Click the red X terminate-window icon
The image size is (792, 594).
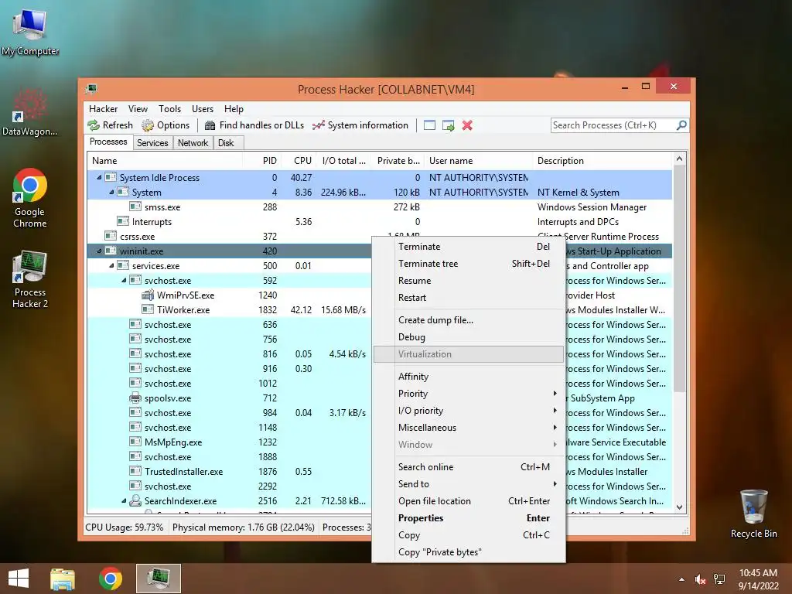pos(467,125)
